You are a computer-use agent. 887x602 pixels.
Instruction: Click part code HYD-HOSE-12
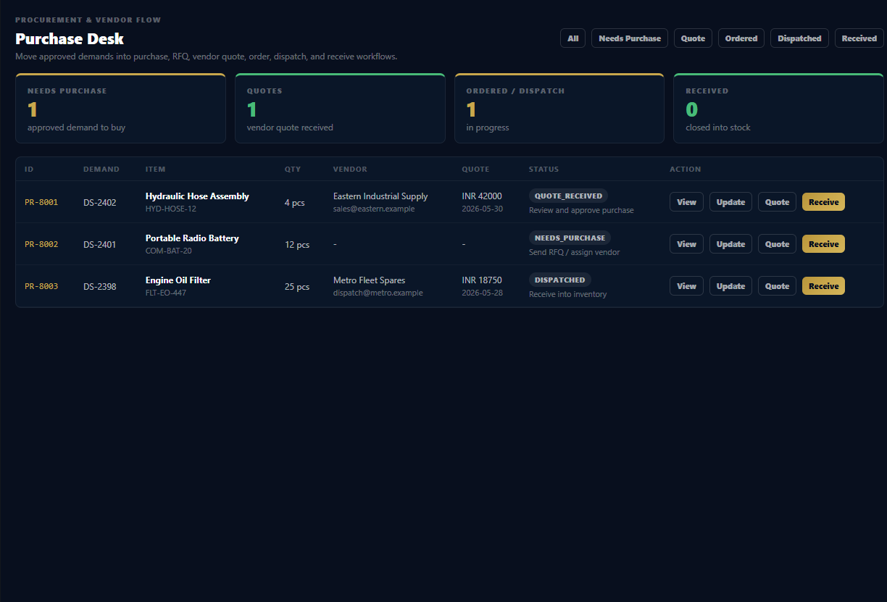point(171,209)
